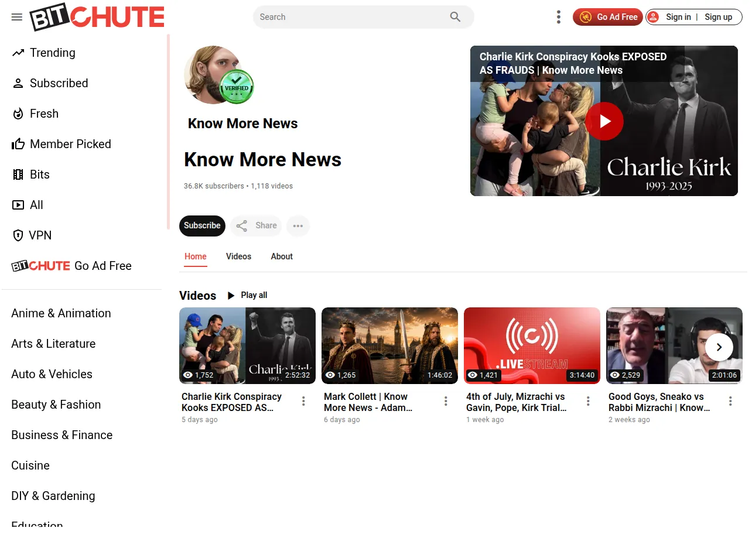The width and height of the screenshot is (752, 555).
Task: Click the Play all triangle icon
Action: pyautogui.click(x=231, y=295)
